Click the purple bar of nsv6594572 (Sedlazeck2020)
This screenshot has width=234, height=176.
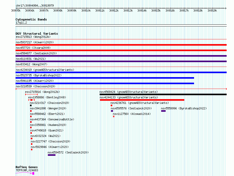(52, 155)
